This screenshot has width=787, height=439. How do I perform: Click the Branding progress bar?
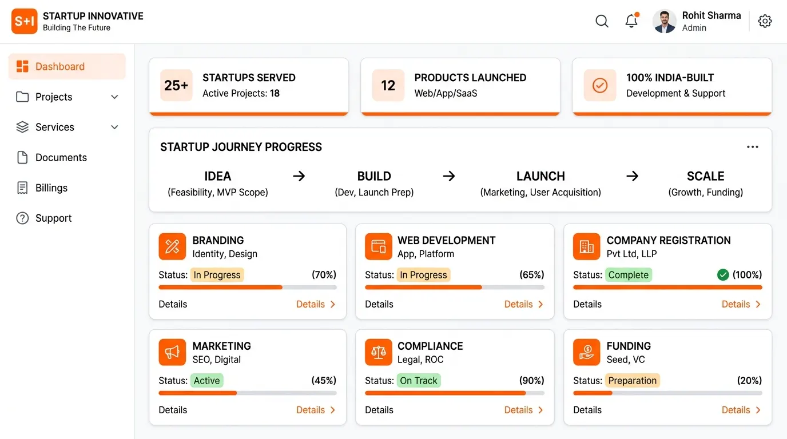tap(248, 288)
